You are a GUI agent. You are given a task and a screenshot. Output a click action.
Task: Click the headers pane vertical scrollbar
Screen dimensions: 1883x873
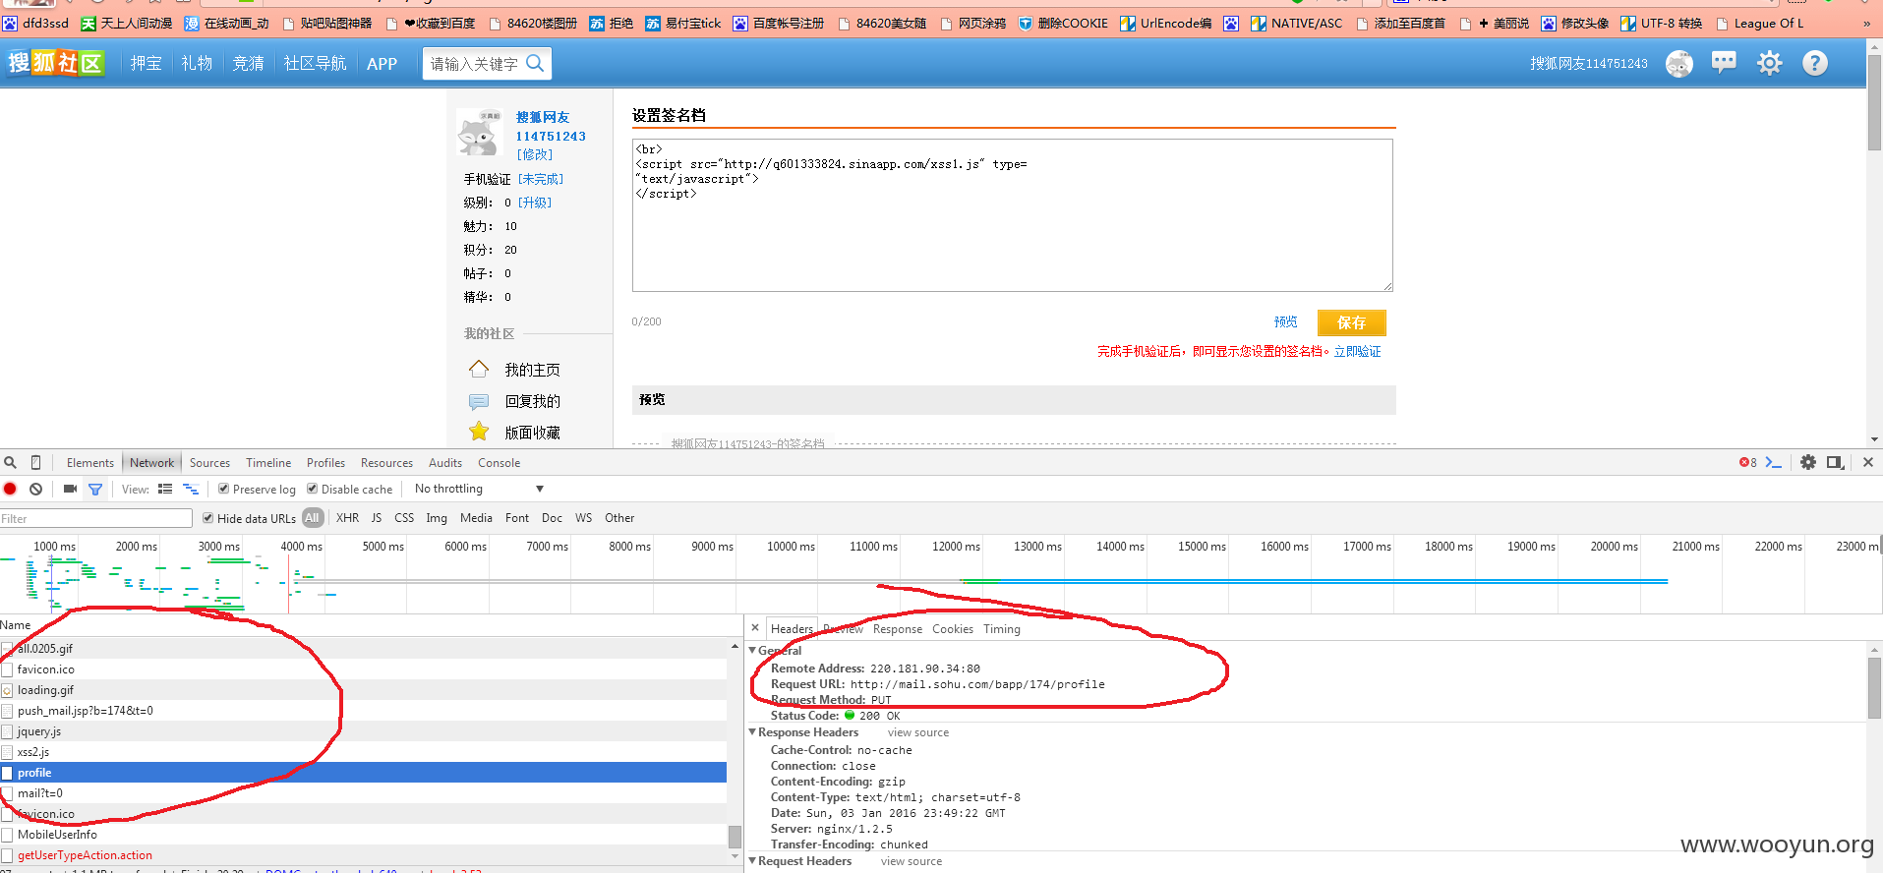1874,757
